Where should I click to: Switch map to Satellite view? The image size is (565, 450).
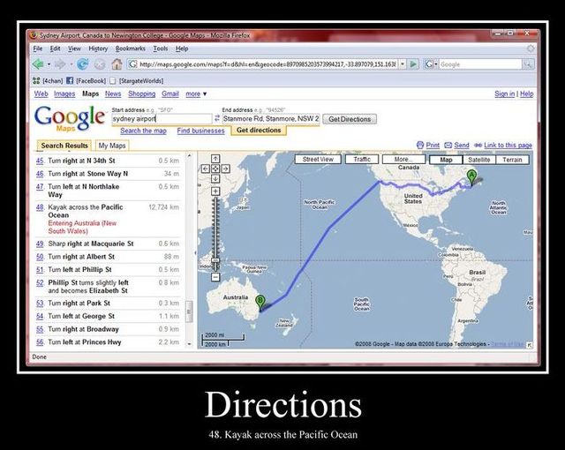click(x=478, y=160)
